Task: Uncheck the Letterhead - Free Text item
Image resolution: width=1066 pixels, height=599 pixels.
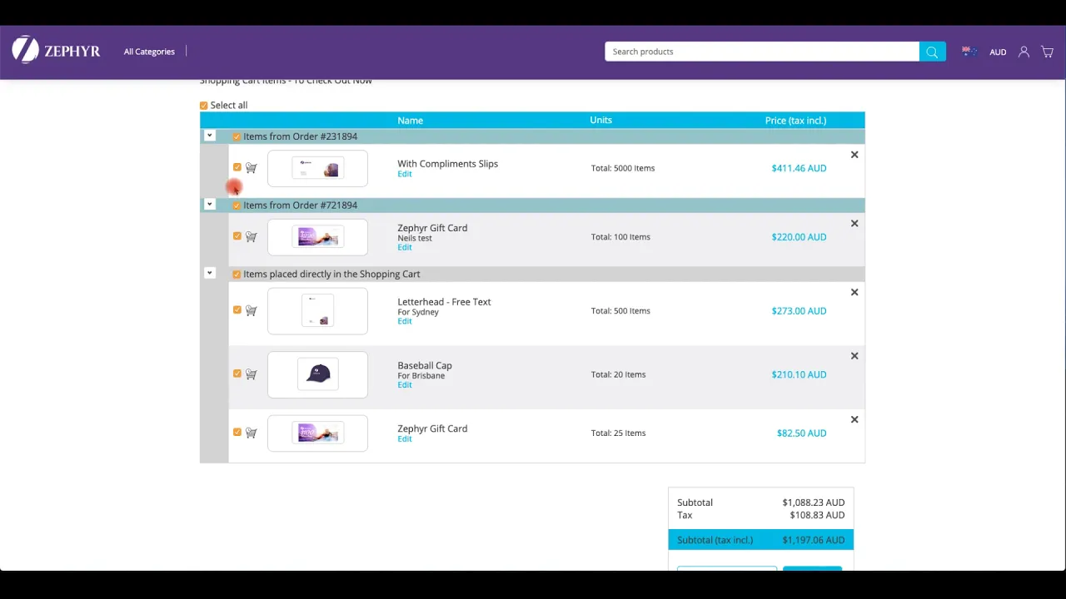Action: click(237, 309)
